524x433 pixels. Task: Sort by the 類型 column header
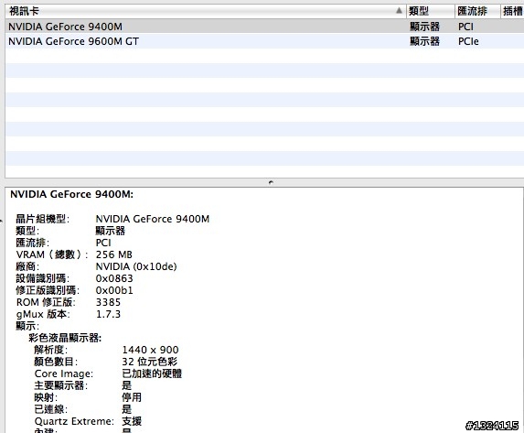[x=431, y=11]
